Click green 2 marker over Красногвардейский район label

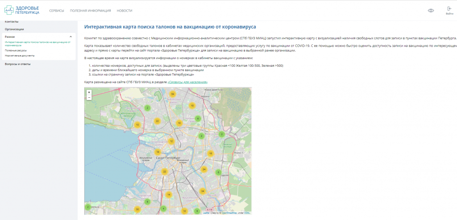click(x=222, y=134)
